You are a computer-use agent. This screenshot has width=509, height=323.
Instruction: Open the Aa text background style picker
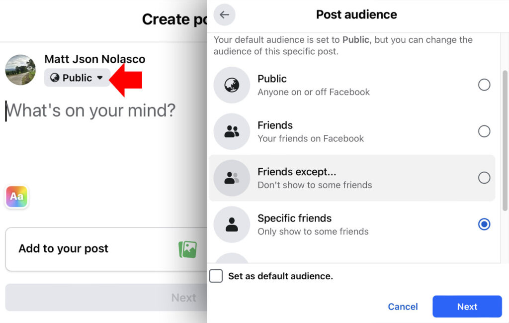(x=16, y=197)
